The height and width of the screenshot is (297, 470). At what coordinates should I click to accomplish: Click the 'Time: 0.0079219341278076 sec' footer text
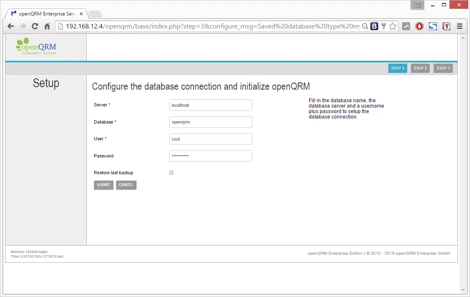(37, 256)
